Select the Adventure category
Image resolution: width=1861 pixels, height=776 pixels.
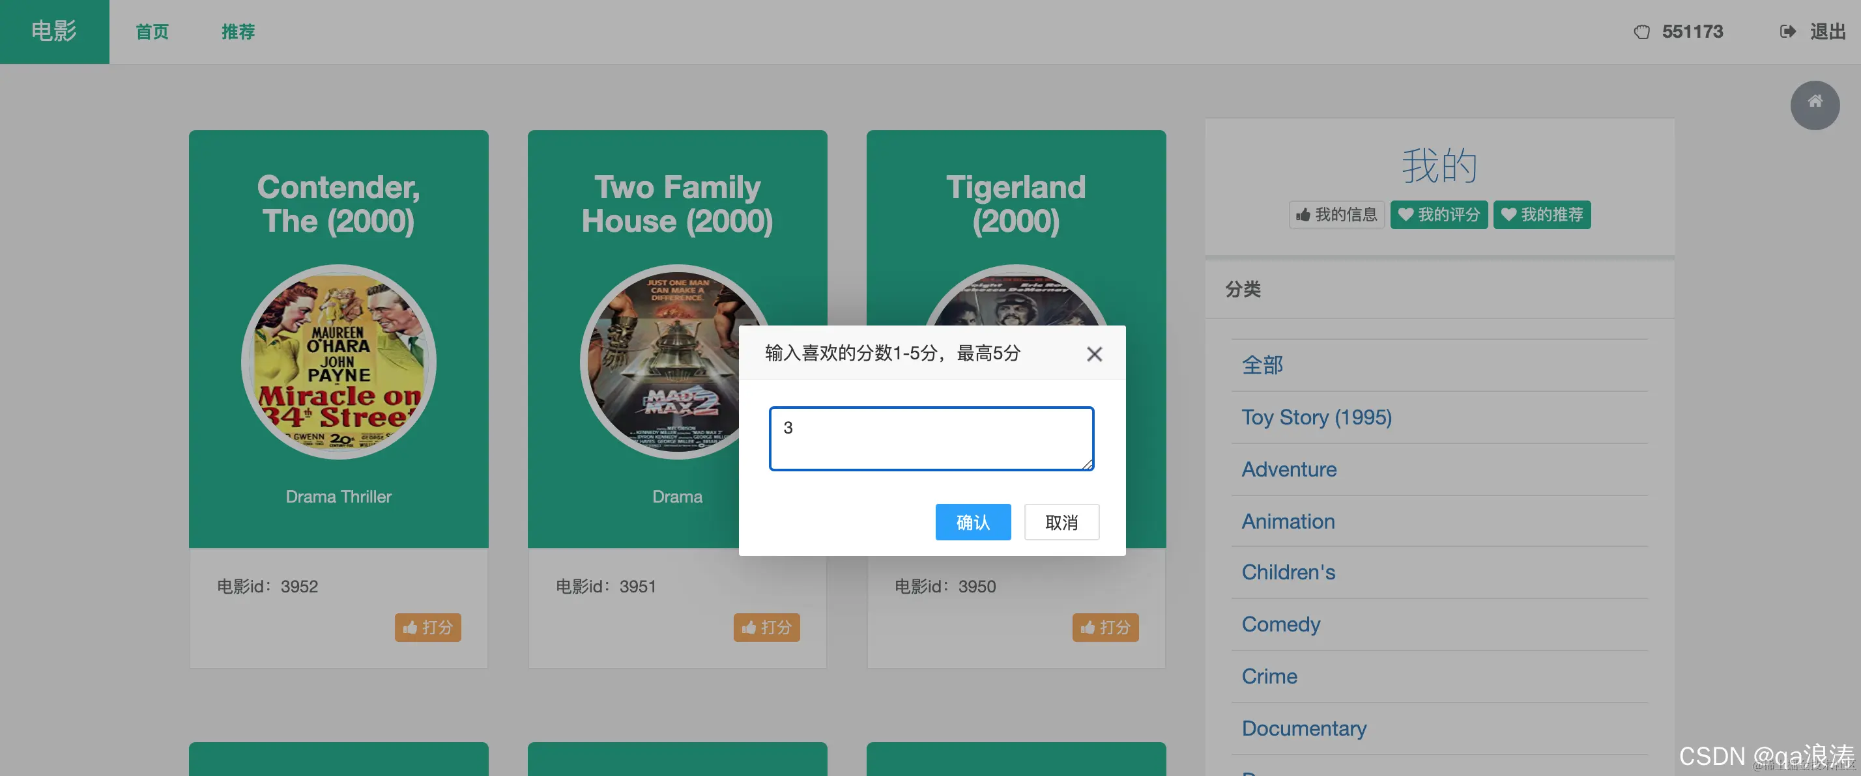[1289, 469]
